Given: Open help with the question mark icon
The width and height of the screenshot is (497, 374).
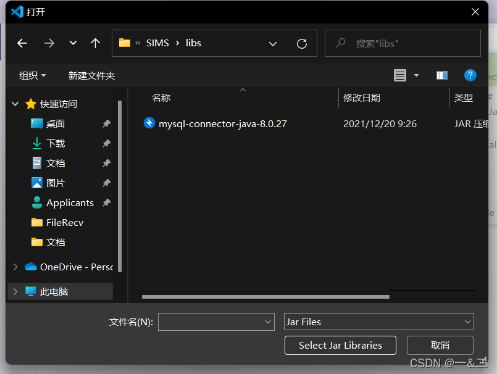Looking at the screenshot, I should click(x=470, y=75).
